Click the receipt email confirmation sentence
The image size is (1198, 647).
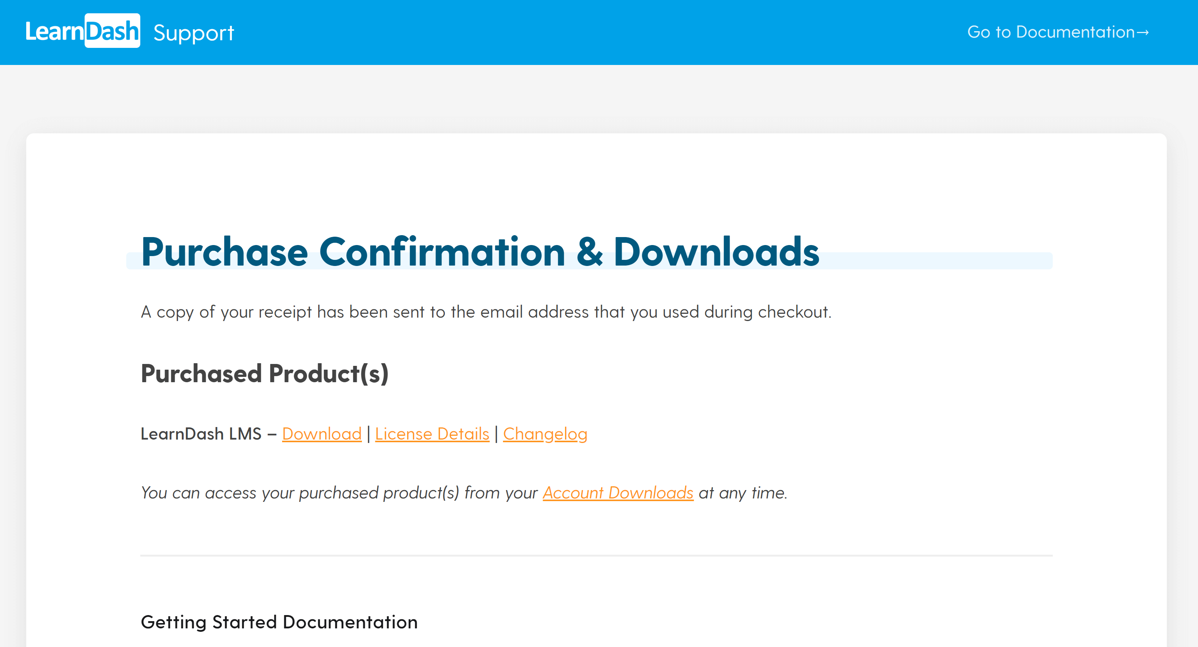[x=486, y=312]
